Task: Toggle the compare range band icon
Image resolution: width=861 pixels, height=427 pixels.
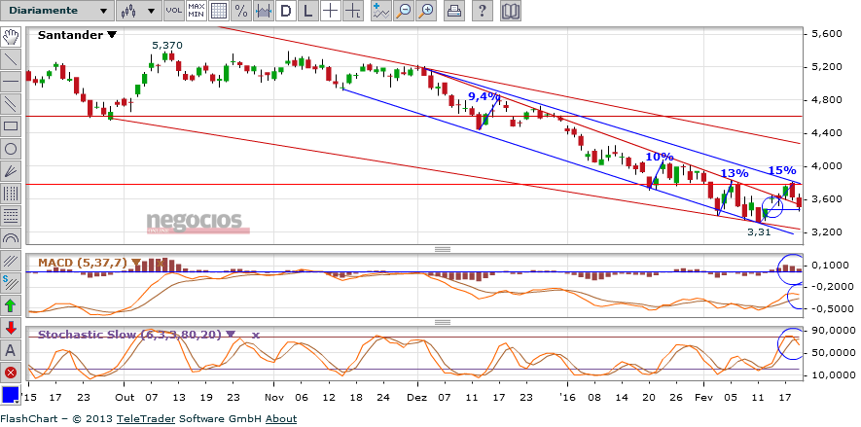Action: [264, 11]
